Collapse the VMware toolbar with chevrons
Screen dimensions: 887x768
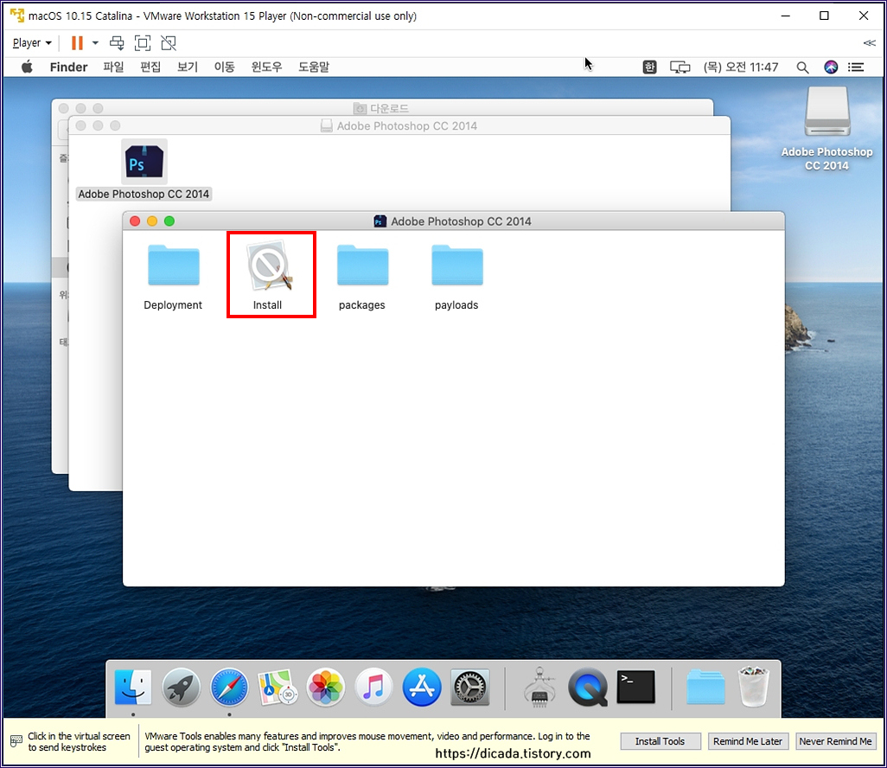(x=869, y=43)
